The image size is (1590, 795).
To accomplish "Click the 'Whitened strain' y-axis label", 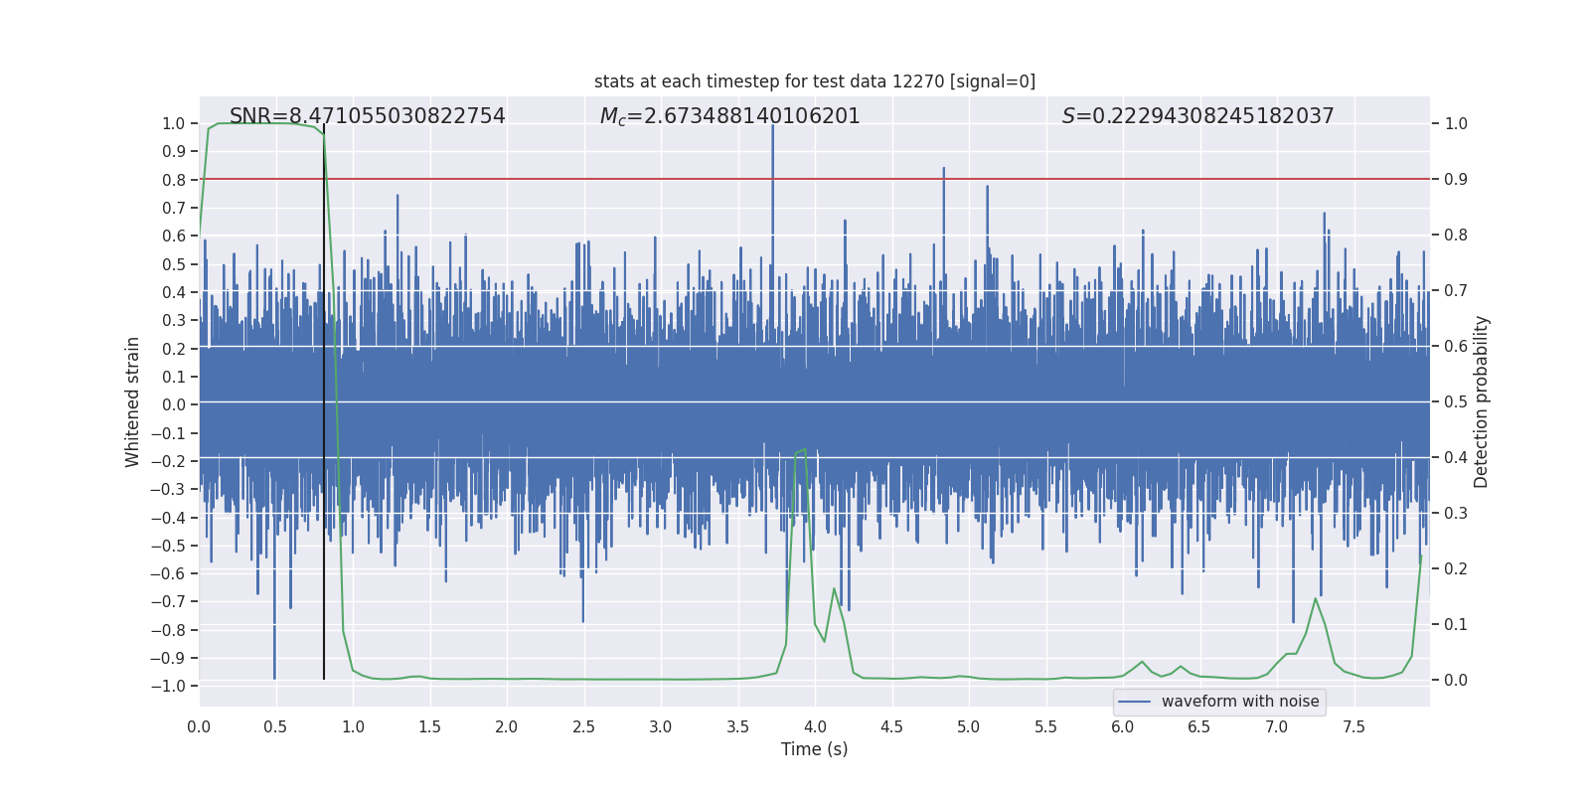I will click(x=133, y=401).
